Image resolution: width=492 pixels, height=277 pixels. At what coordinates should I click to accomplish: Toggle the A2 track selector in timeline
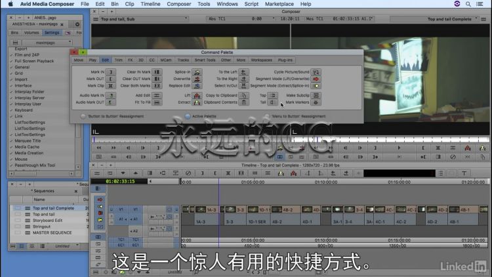(x=135, y=231)
